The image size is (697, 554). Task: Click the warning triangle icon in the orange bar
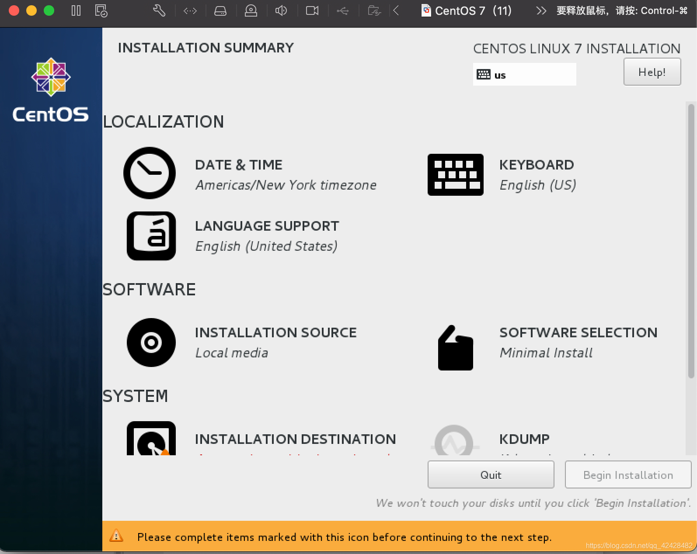click(x=116, y=536)
